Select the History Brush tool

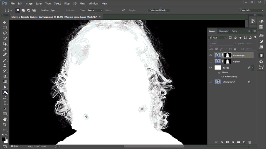(x=5, y=71)
